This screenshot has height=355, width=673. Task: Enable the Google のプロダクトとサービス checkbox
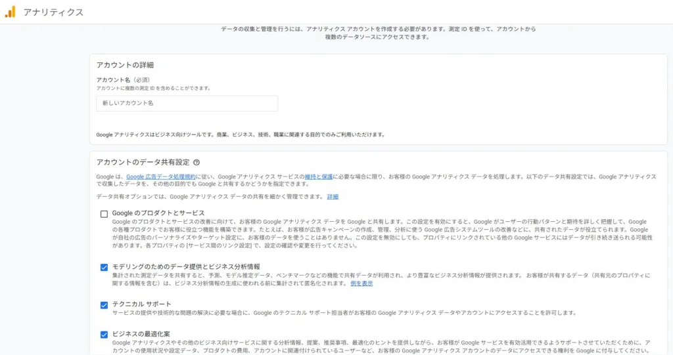point(104,214)
